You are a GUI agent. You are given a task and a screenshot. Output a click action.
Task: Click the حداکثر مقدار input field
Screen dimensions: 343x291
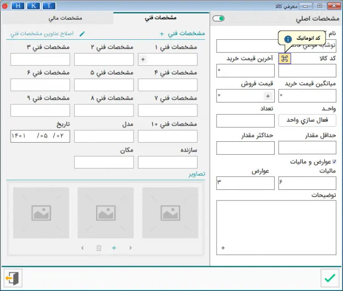tap(245, 148)
